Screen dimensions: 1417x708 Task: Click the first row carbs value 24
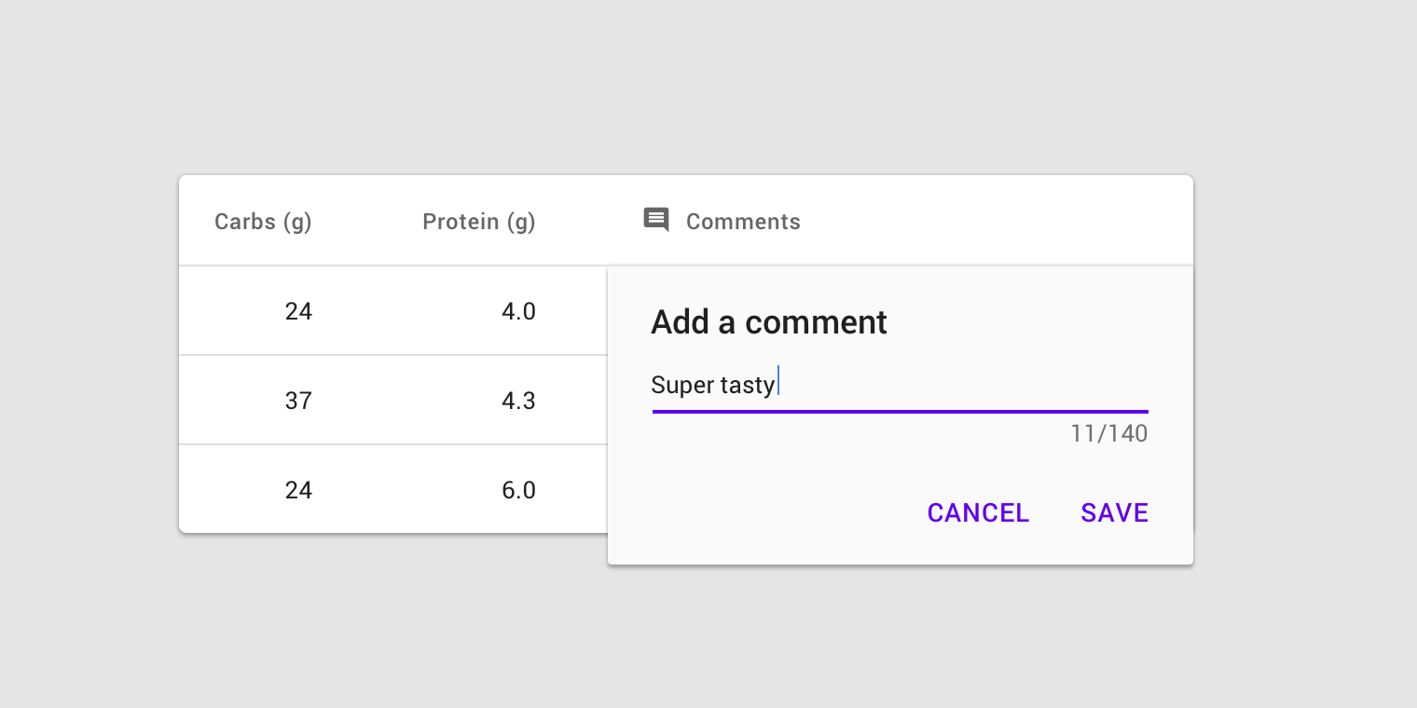coord(298,311)
